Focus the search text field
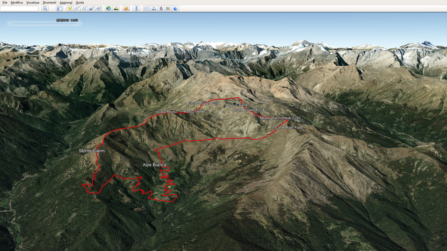The width and height of the screenshot is (447, 251). point(19,8)
